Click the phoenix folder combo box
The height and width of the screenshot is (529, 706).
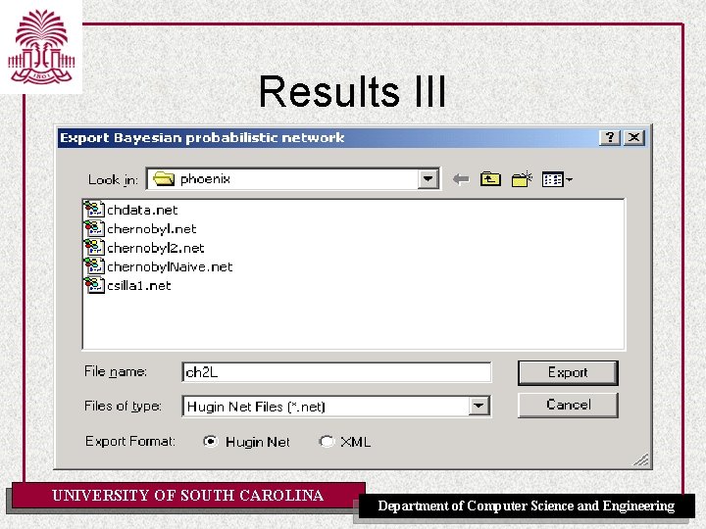[x=292, y=179]
